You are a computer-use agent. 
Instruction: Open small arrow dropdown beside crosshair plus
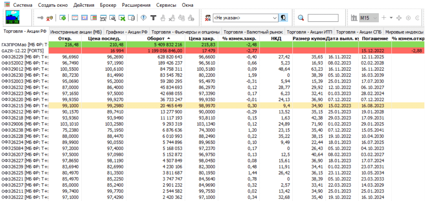391,18
